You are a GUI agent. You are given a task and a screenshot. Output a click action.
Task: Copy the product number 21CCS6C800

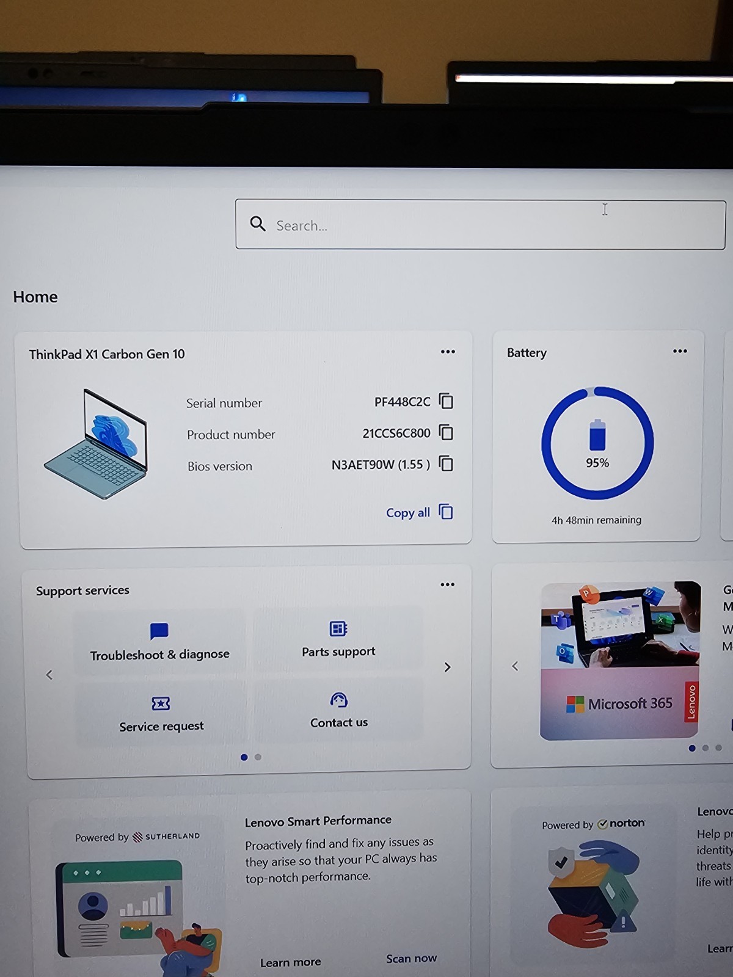click(447, 432)
